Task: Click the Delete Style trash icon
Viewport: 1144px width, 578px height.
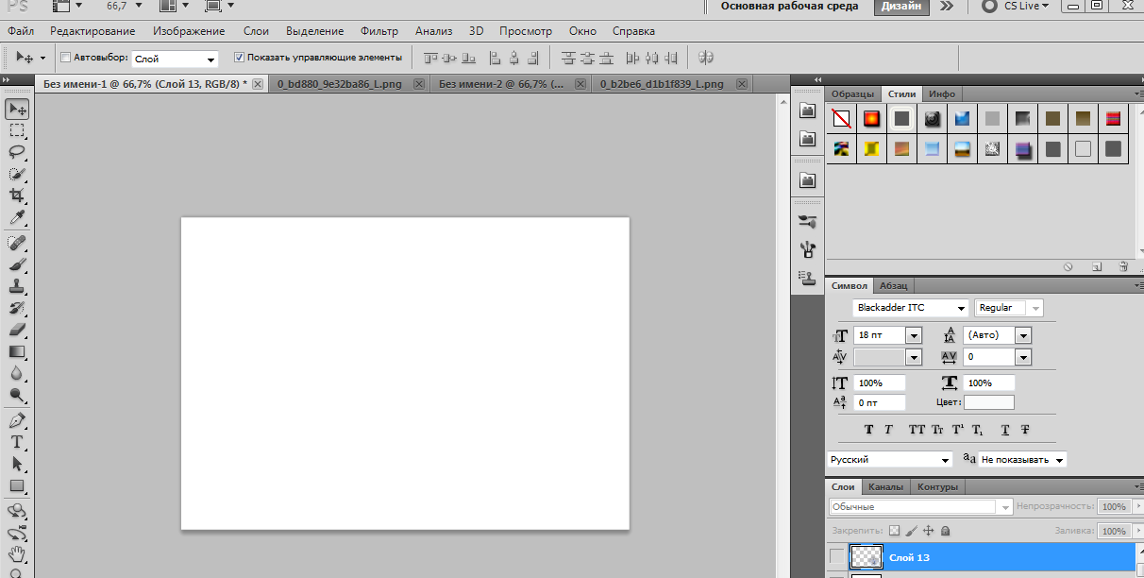Action: [x=1123, y=267]
